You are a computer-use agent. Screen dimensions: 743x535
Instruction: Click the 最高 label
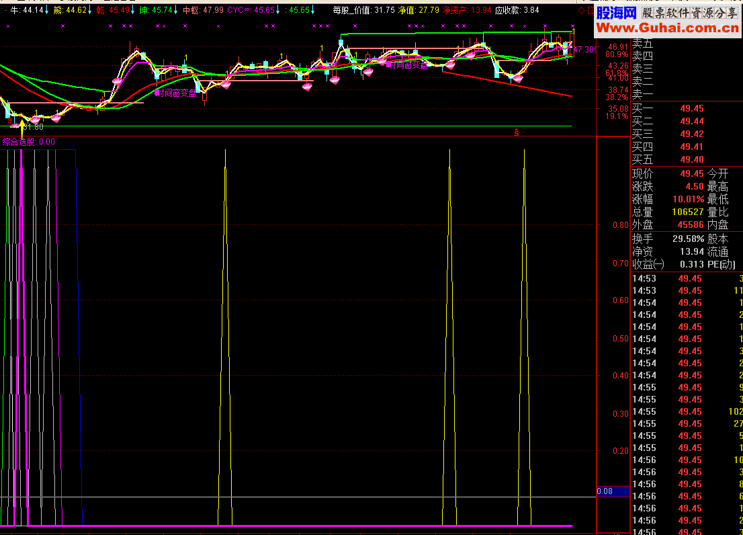point(718,186)
